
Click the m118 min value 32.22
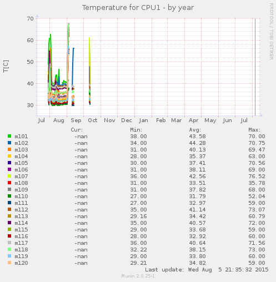click(x=138, y=250)
